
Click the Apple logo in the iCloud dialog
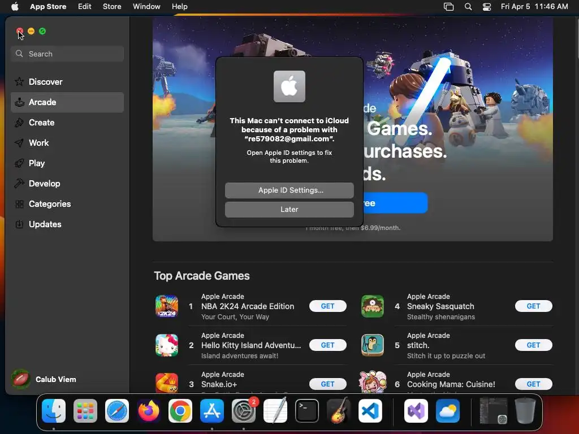(x=289, y=86)
